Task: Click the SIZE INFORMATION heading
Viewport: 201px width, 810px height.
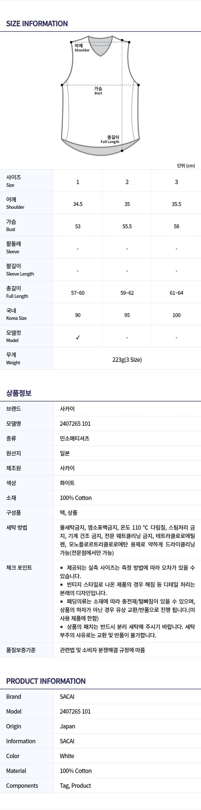Action: (x=37, y=24)
